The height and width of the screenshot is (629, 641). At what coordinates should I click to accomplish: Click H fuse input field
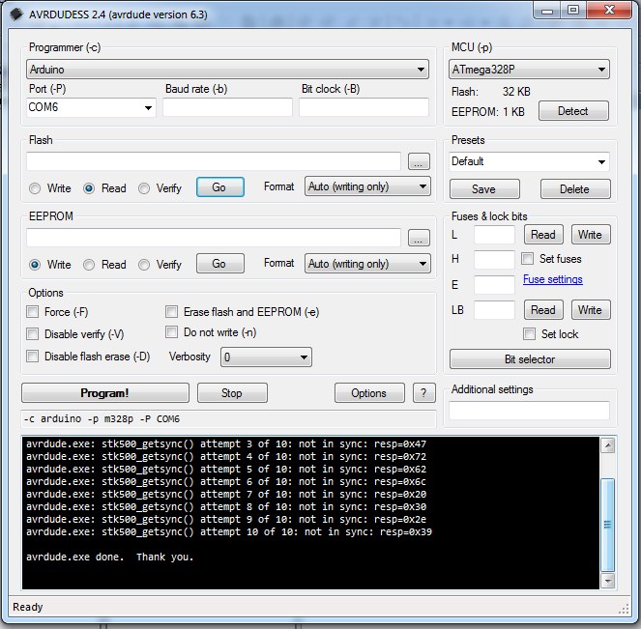coord(494,259)
